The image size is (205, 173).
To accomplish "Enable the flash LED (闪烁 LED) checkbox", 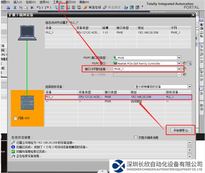I will (15, 118).
